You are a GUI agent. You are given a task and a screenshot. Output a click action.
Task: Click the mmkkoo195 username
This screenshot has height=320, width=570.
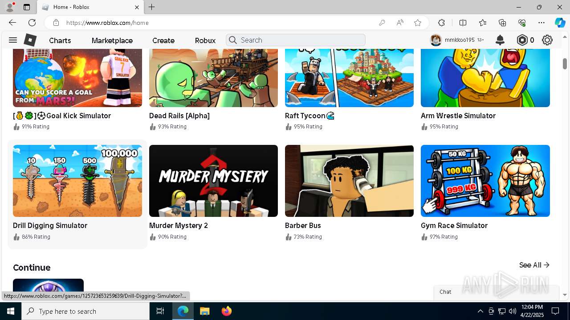(x=460, y=40)
